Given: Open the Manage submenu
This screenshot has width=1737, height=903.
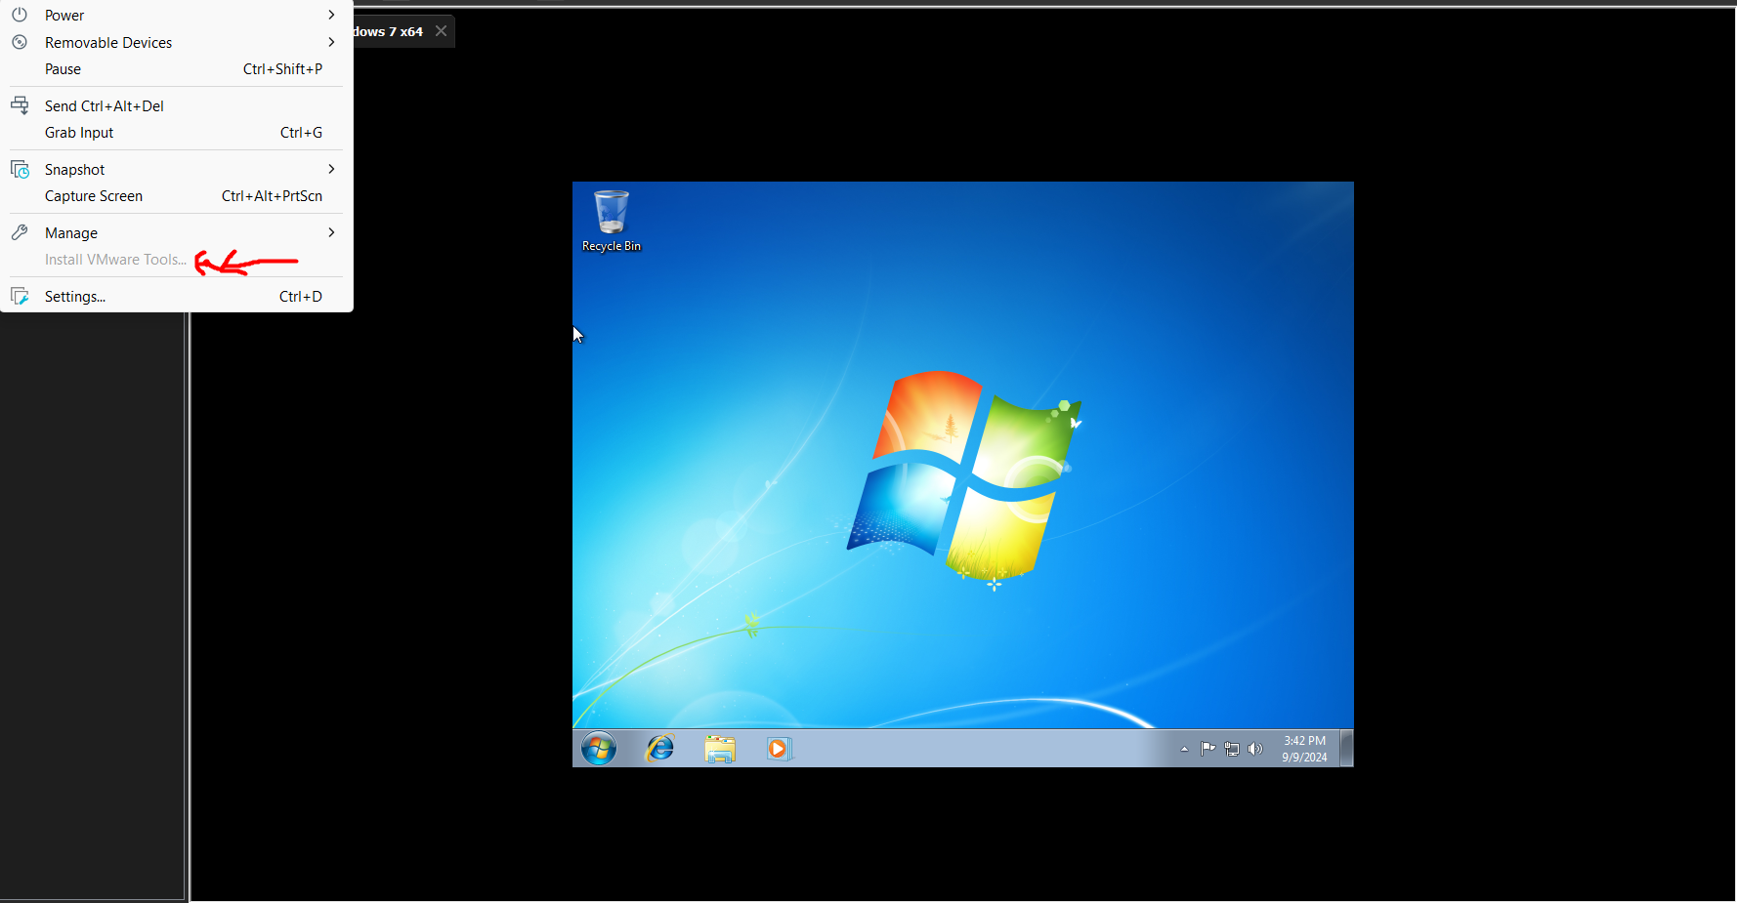Looking at the screenshot, I should click(x=176, y=232).
